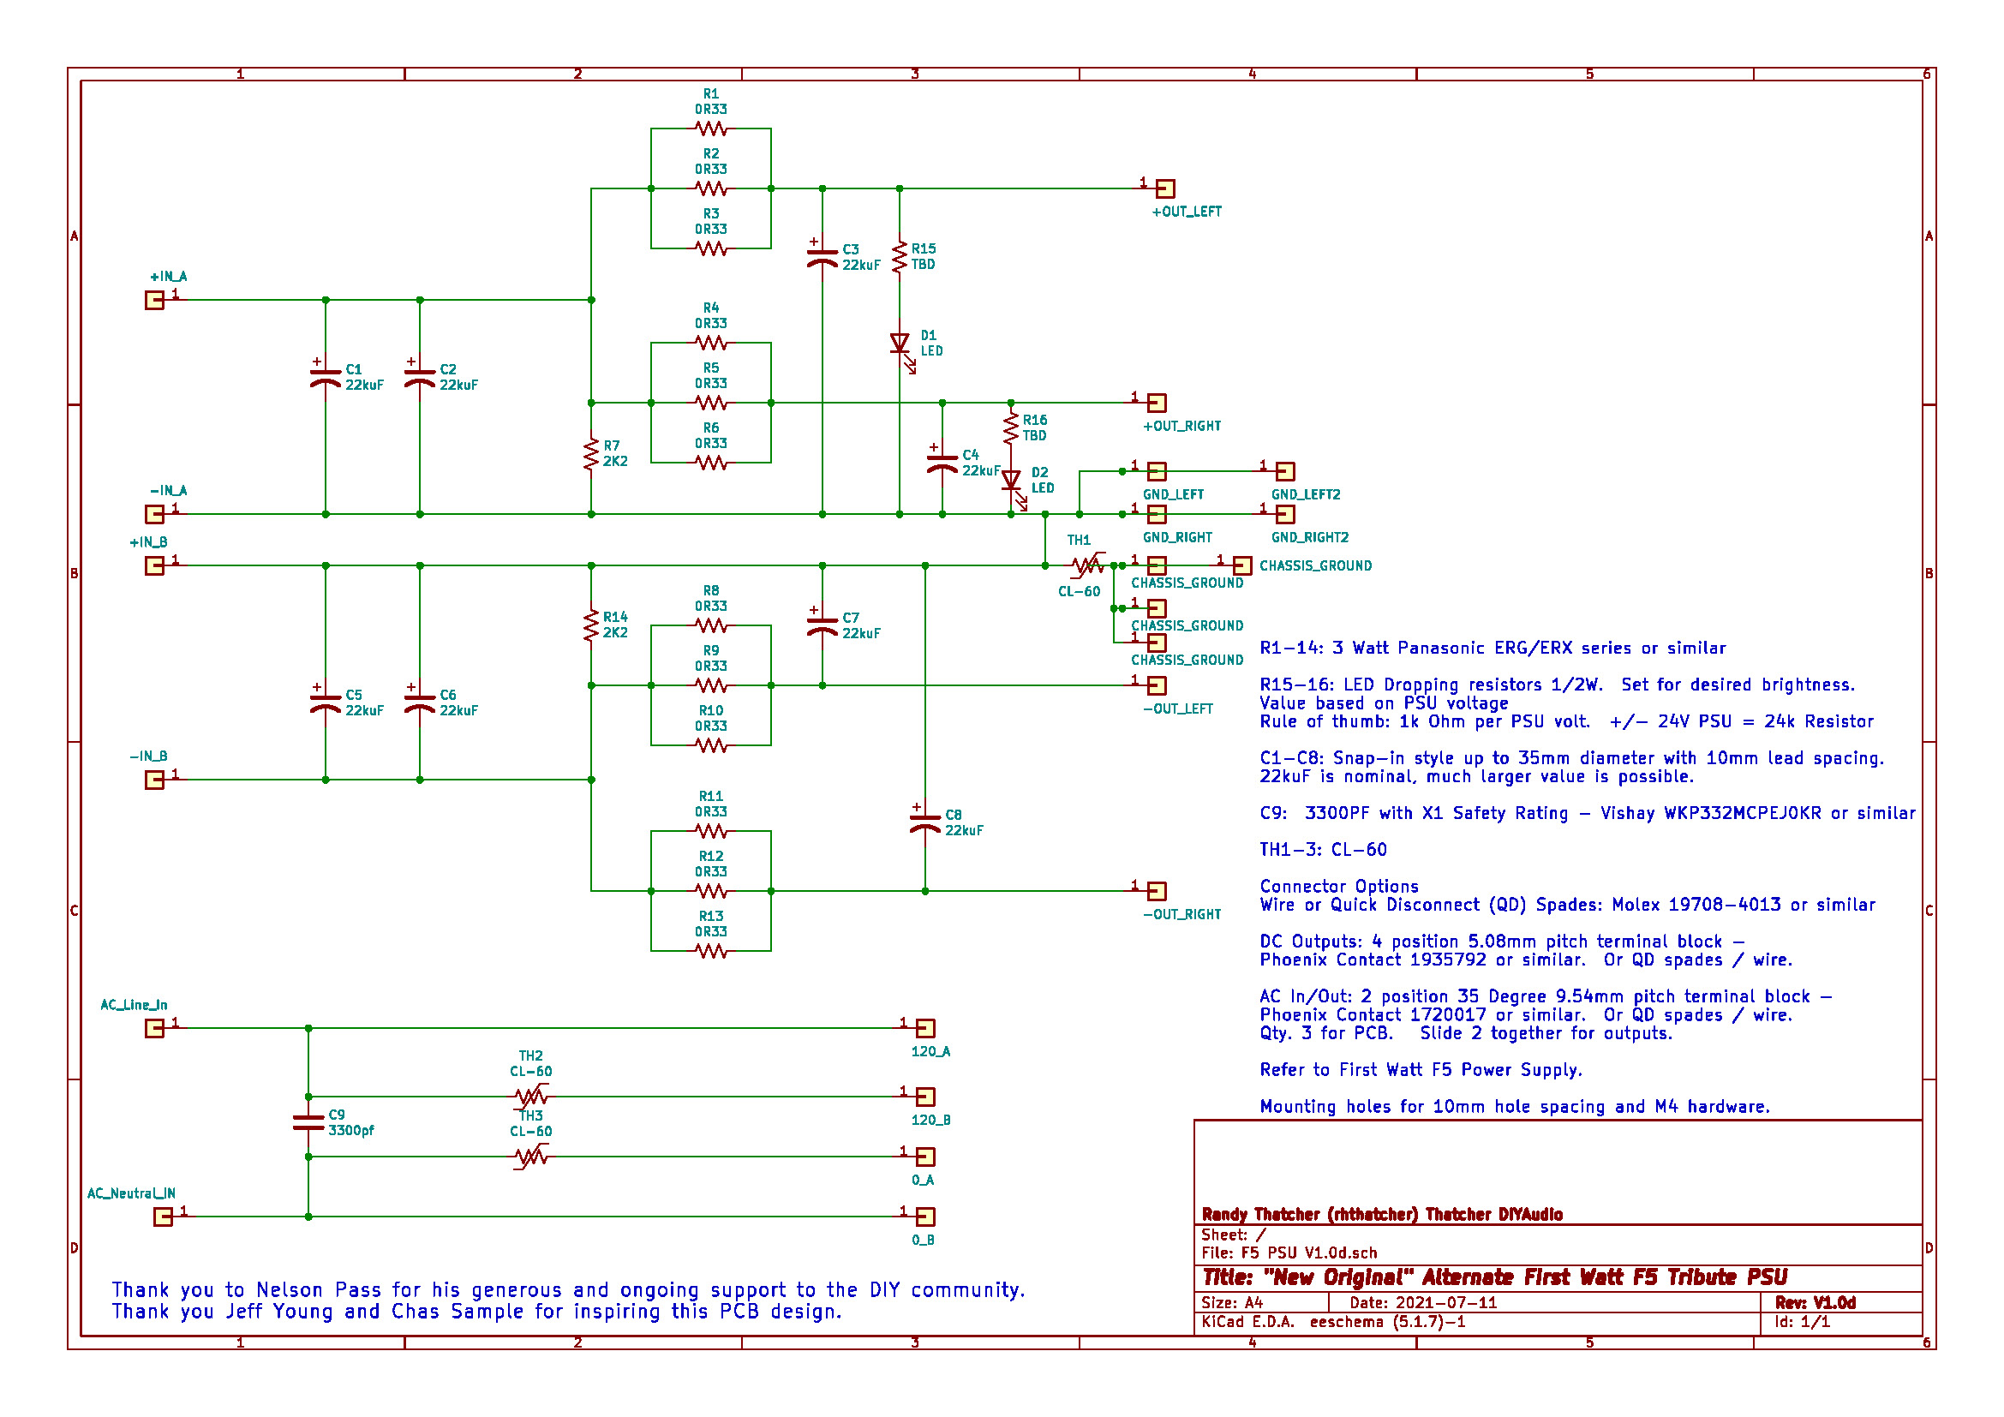This screenshot has height=1417, width=2004.
Task: Select capacitor C8 symbol
Action: click(925, 822)
